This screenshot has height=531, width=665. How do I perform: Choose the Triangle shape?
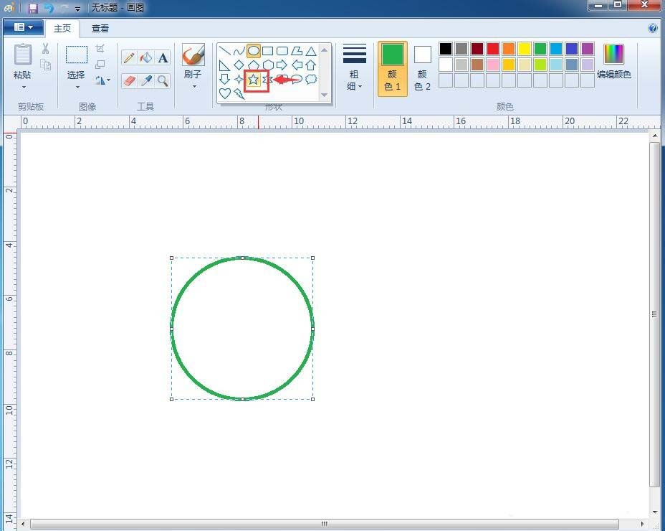[311, 51]
